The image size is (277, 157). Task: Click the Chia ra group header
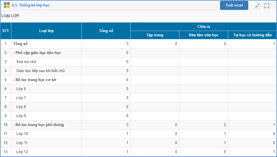[x=203, y=26]
